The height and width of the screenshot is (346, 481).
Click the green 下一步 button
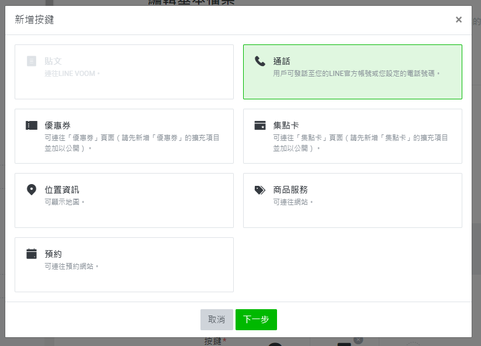tap(256, 320)
